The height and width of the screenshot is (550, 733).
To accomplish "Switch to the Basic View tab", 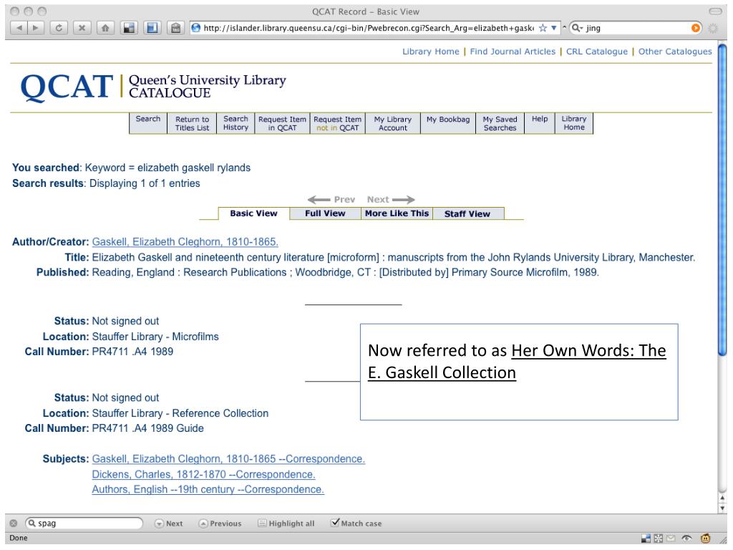I will [x=253, y=213].
